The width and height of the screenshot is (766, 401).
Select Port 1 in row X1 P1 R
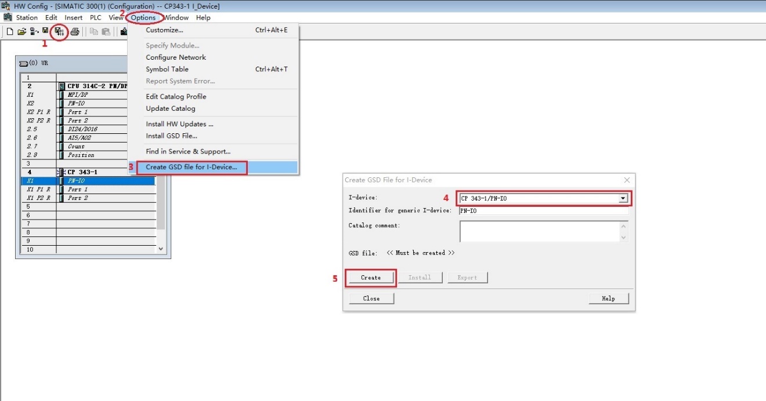pos(88,189)
